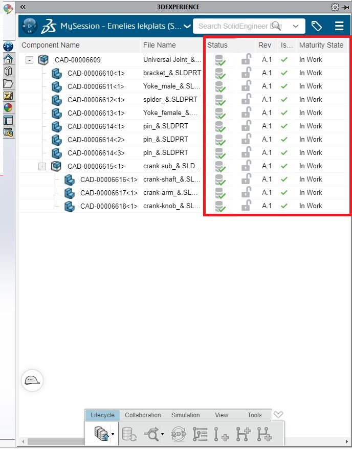Collapse the CAD-00006609 root assembly node
Screen dimensions: 352x449
click(x=30, y=60)
